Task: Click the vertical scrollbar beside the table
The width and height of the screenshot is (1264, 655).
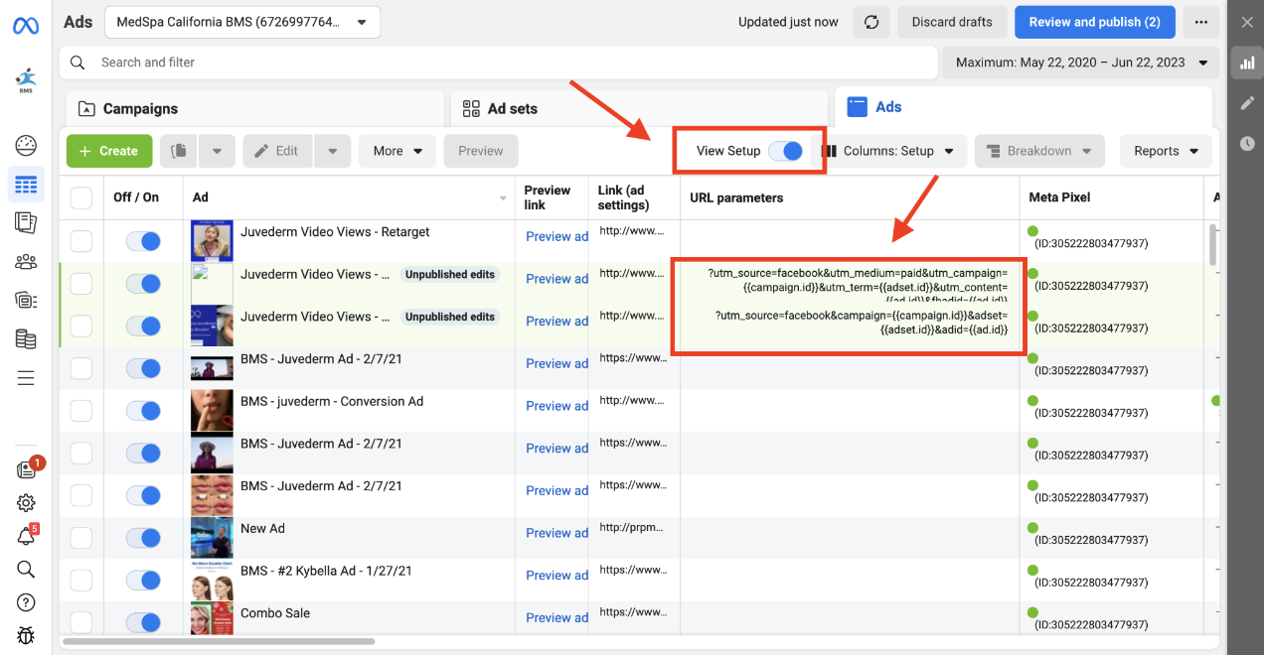Action: [1212, 244]
